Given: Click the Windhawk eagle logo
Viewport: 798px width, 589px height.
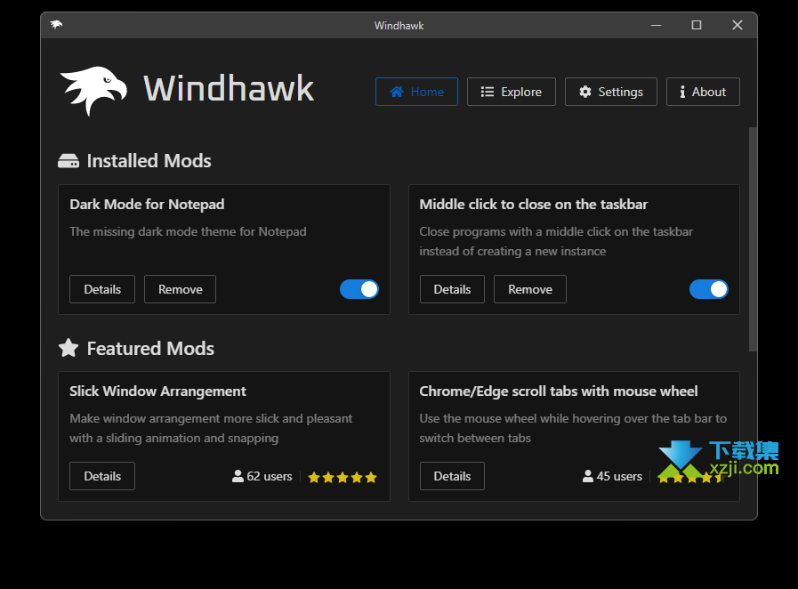Looking at the screenshot, I should click(x=93, y=90).
